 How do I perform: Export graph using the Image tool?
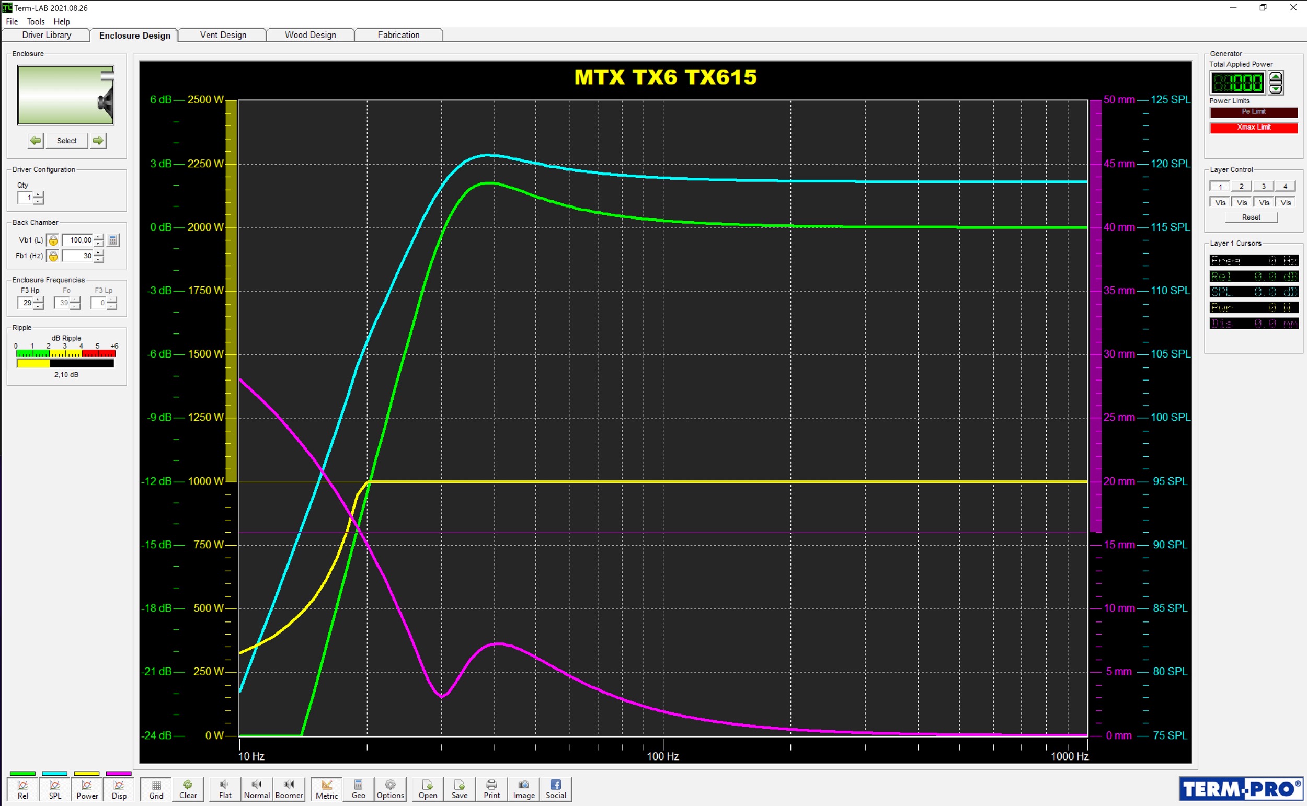pos(523,789)
